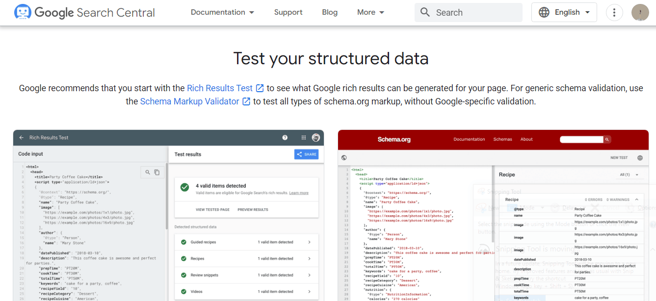Open the Google Search Central home link text

tap(95, 13)
